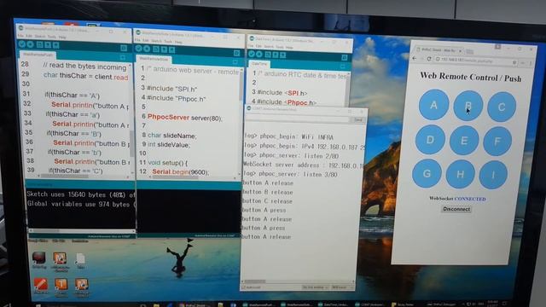Open tab dropdown in WebRemotePush window

[x=123, y=57]
